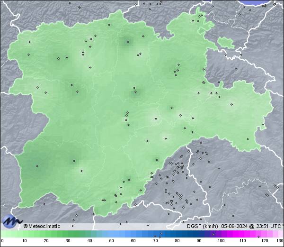Click the 23:51 UTC time stamp
Image resolution: width=284 pixels, height=247 pixels.
[268, 226]
